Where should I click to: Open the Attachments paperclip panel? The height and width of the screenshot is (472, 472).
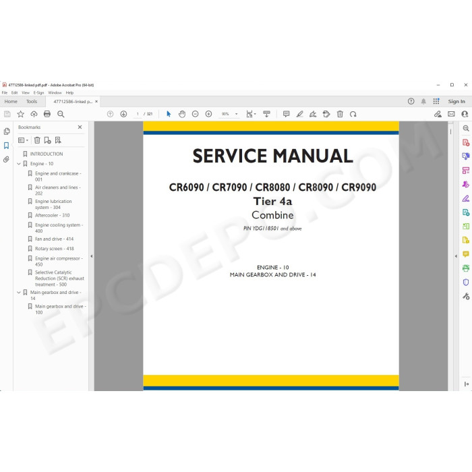(x=6, y=159)
